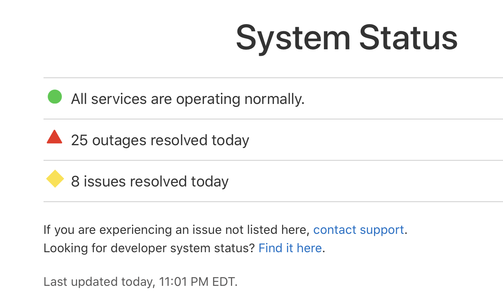Screen dimensions: 503x308
Task: Select 8 issues resolved today row
Action: 273,181
